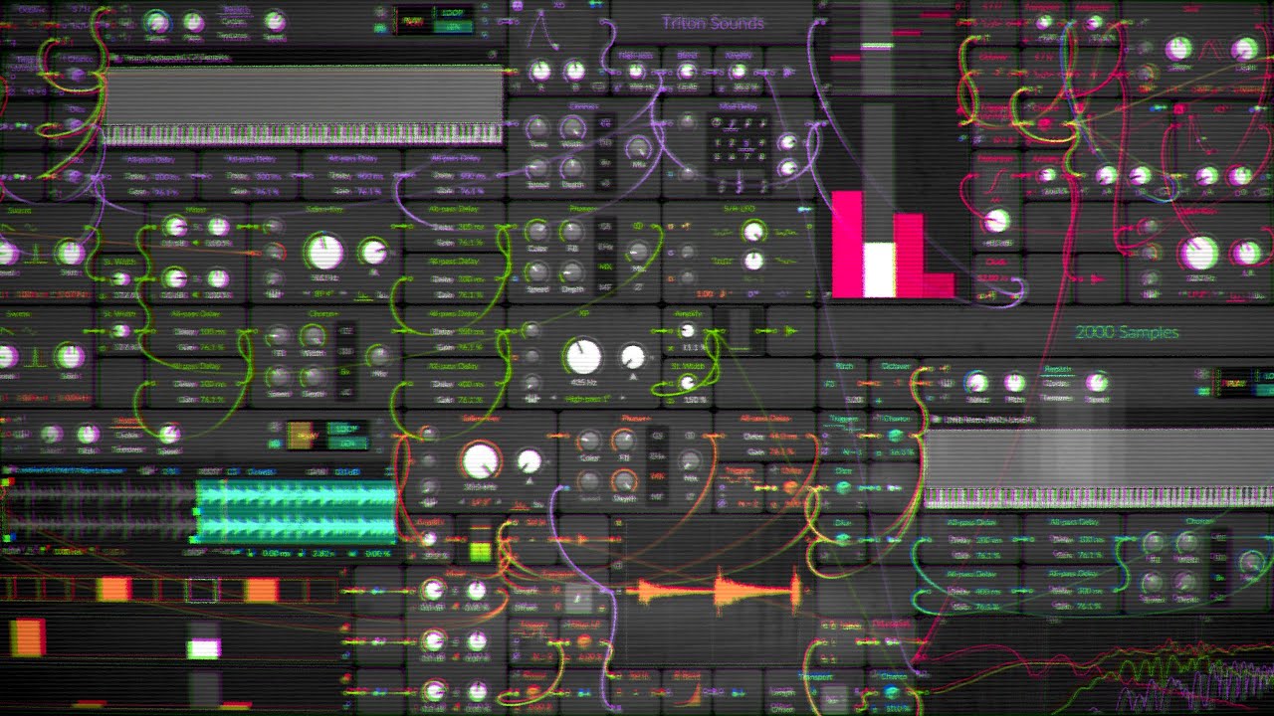Screen dimensions: 1274x716
Task: Click the large 425 Hz cutoff knob on XP
Action: click(583, 355)
